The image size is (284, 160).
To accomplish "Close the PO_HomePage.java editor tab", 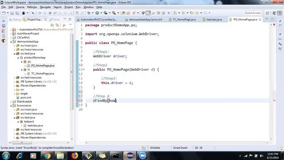I will tap(260, 20).
